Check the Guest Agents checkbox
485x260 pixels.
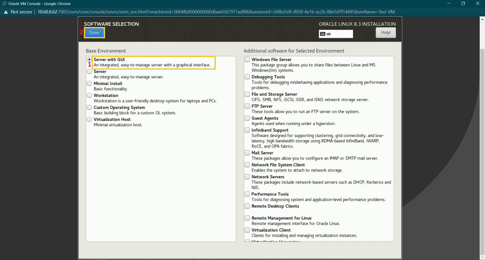(x=247, y=118)
